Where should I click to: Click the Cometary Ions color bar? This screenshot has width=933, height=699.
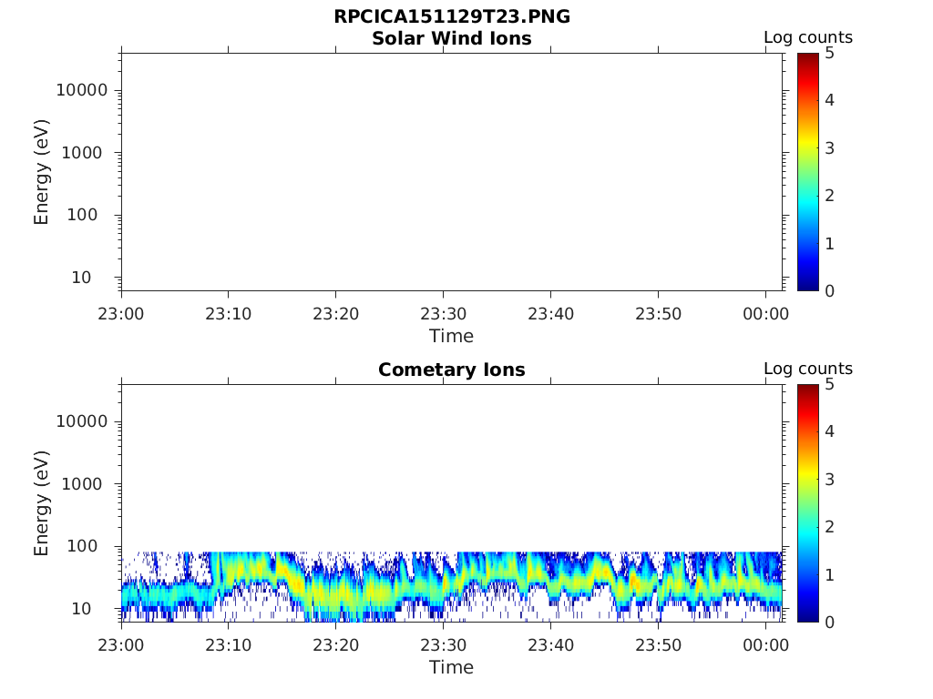point(808,502)
